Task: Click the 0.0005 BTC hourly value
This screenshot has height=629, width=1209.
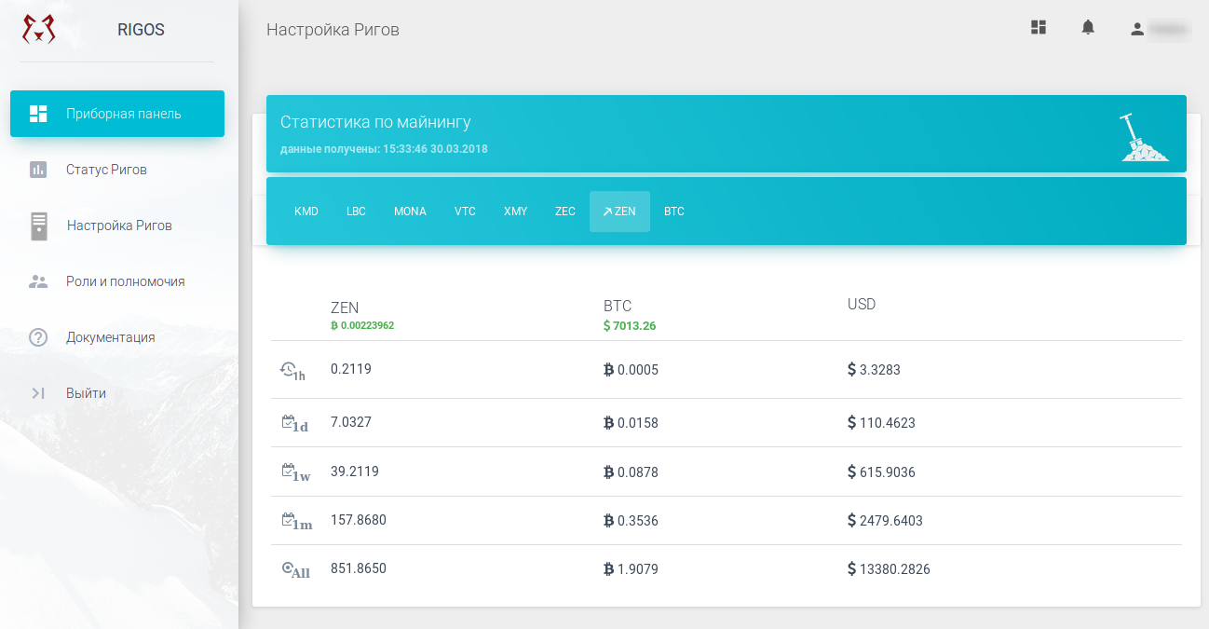Action: (x=631, y=370)
